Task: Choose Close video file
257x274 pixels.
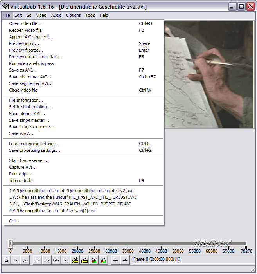Action: (83, 90)
